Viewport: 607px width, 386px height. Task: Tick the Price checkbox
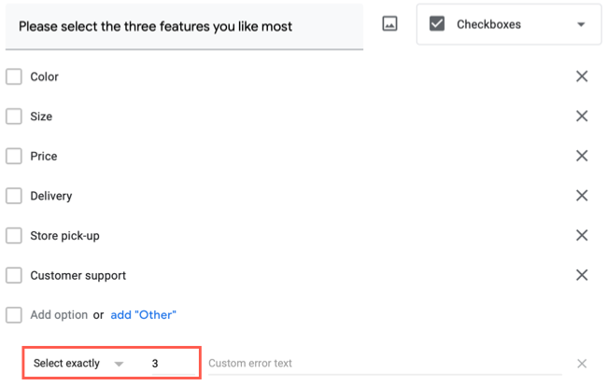point(14,156)
